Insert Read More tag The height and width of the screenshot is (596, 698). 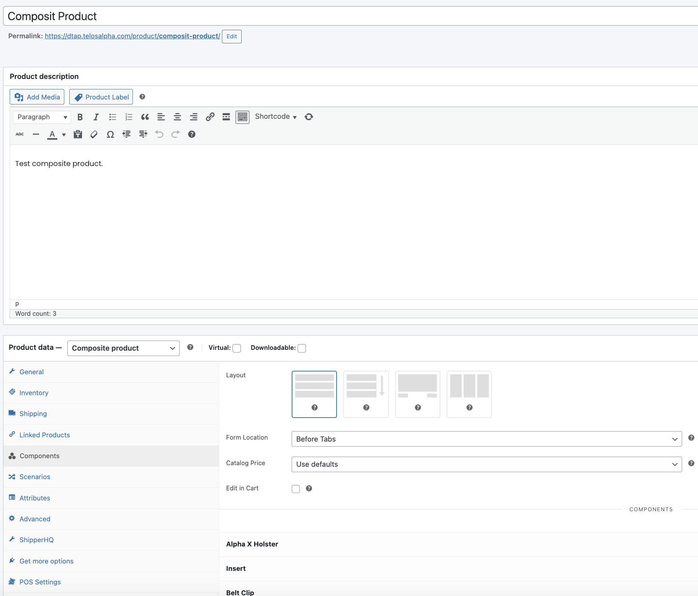coord(226,117)
